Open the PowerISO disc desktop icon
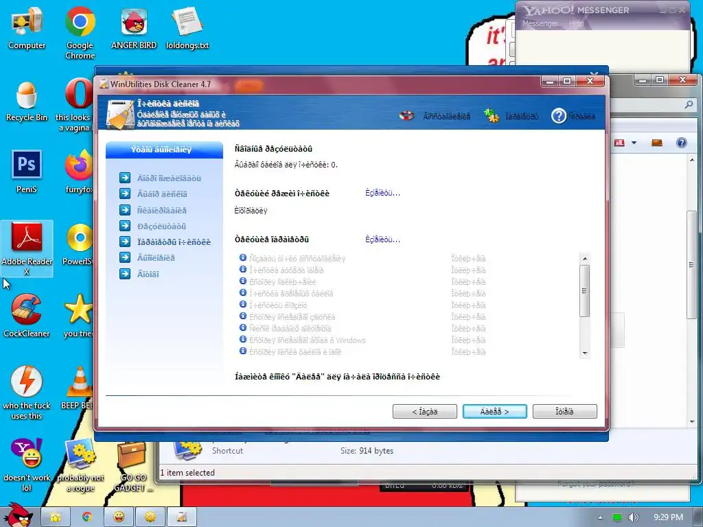Screen dimensions: 703x527 click(79, 244)
